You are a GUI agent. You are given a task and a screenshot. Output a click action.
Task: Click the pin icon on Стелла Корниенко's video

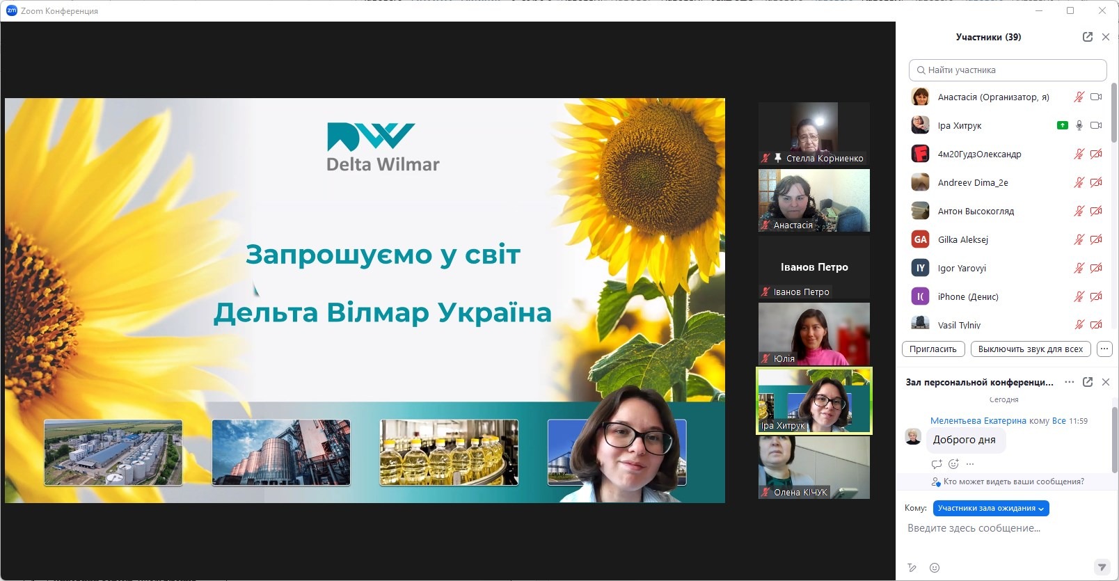point(777,158)
